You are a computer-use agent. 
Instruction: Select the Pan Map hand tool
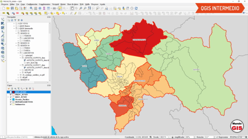pos(72,8)
